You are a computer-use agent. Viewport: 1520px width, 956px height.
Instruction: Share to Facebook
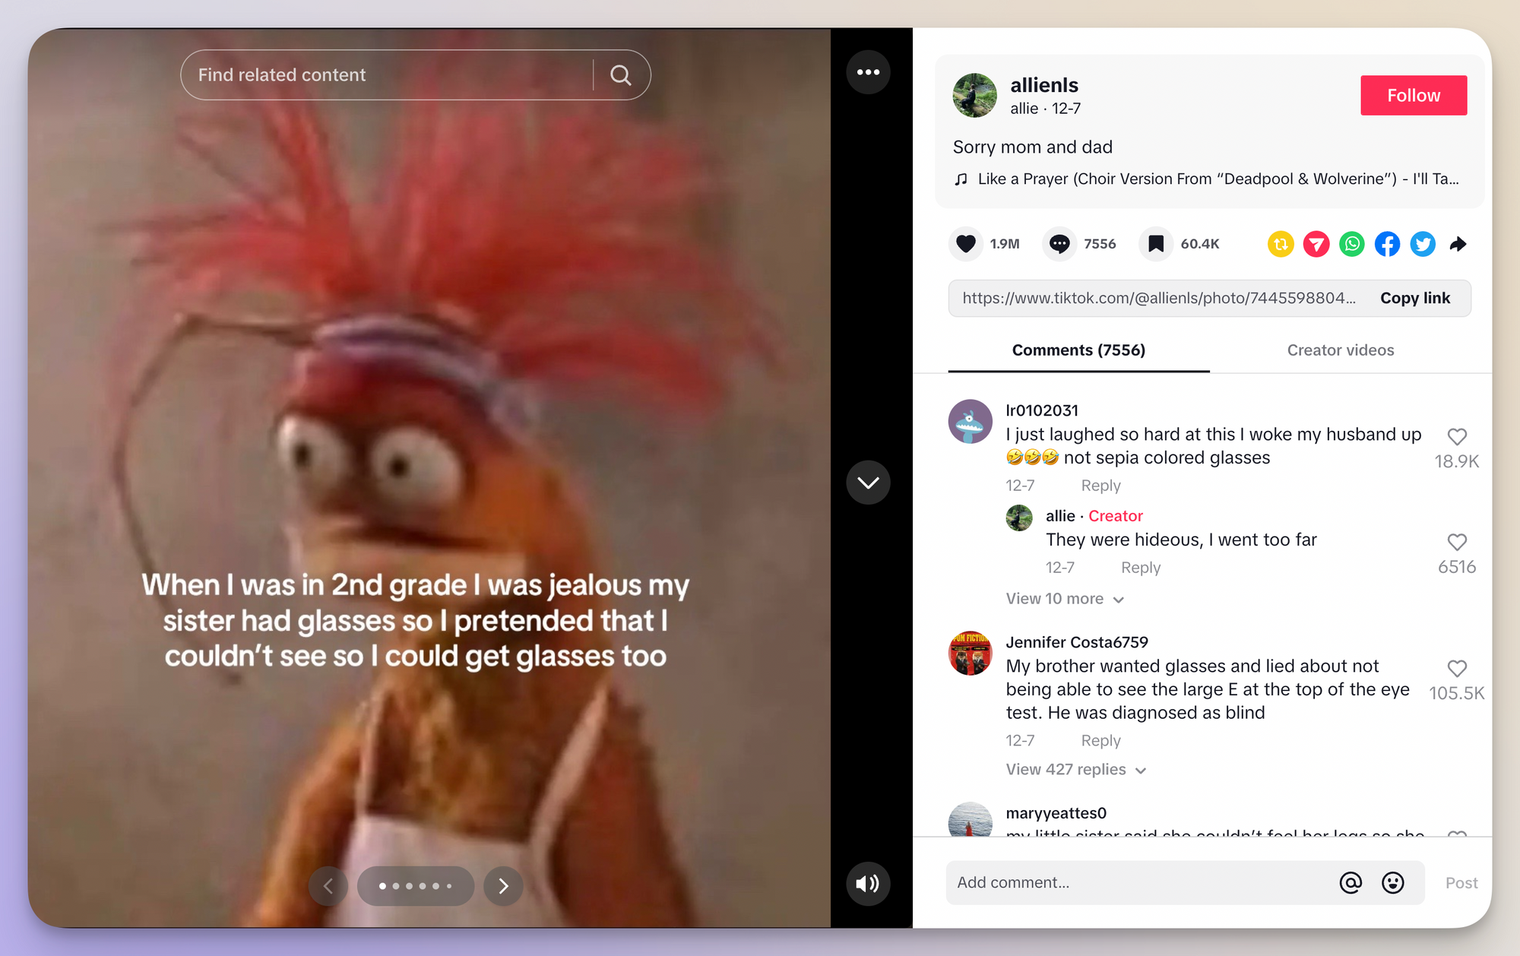1387,244
